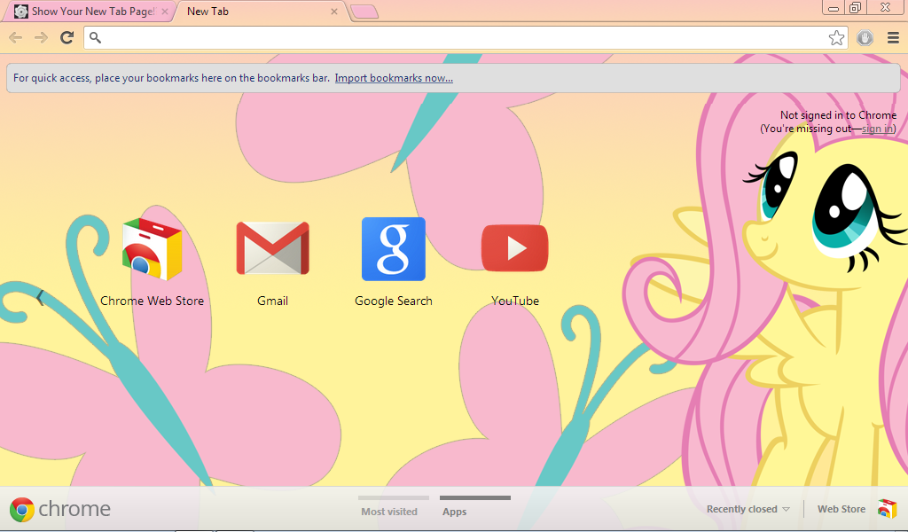Close the 'Show Your New Tab Page!' tab
Screen dimensions: 908x532
click(x=165, y=12)
